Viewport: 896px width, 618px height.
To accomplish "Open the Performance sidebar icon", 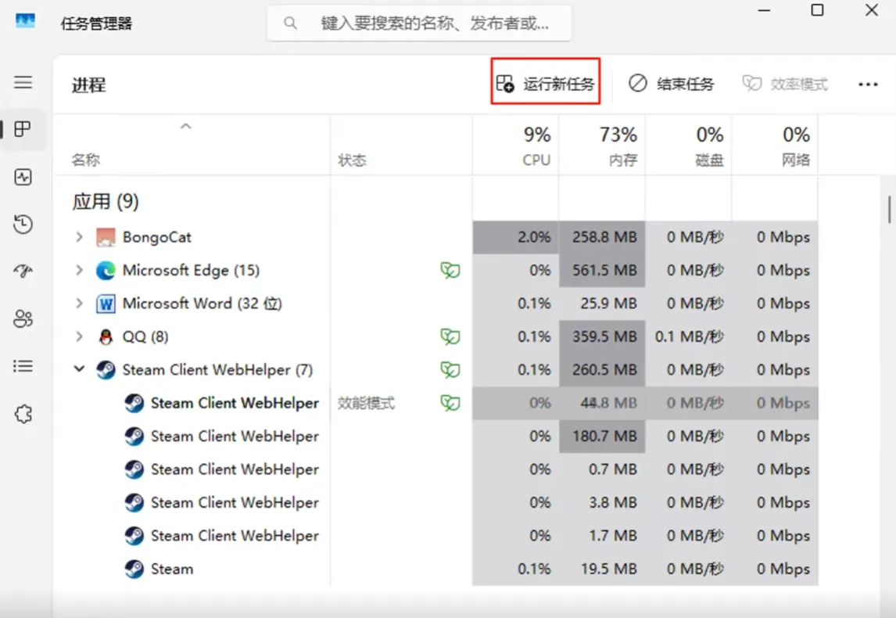I will 23,178.
